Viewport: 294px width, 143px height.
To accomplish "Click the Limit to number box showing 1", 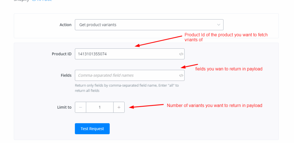I will 100,107.
